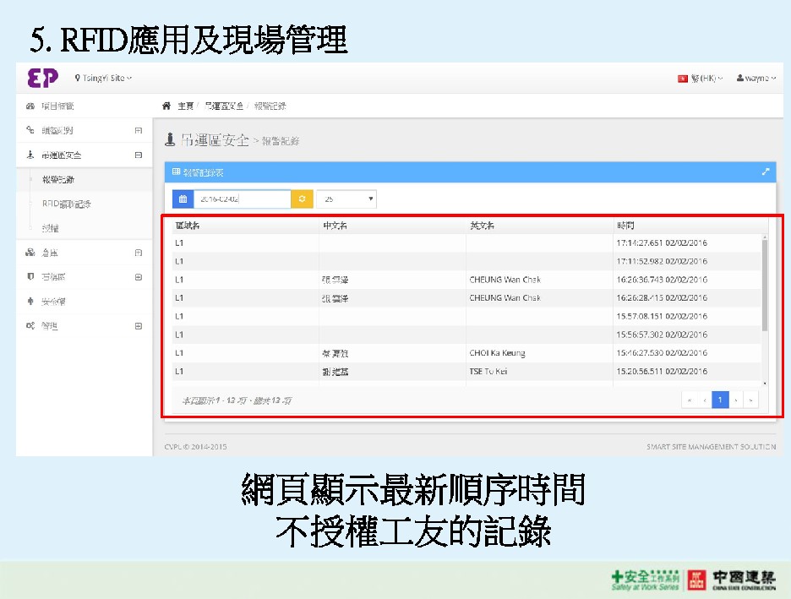Go to first page with double-left arrow
The height and width of the screenshot is (599, 791).
(689, 400)
